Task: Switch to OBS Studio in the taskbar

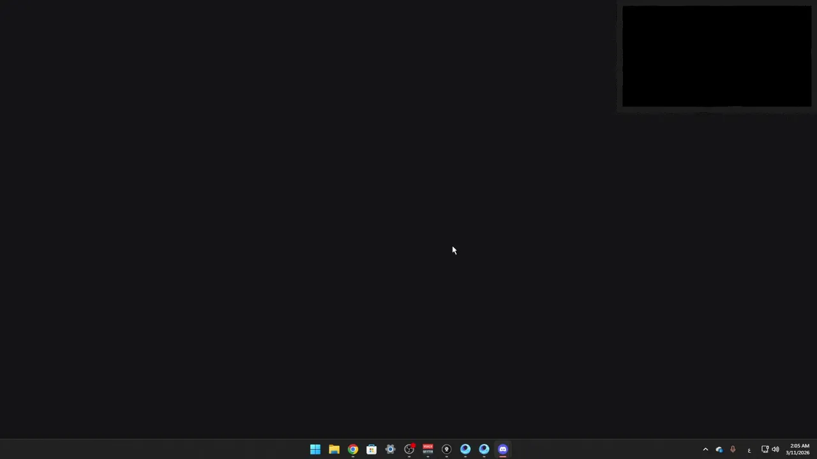Action: (x=409, y=449)
